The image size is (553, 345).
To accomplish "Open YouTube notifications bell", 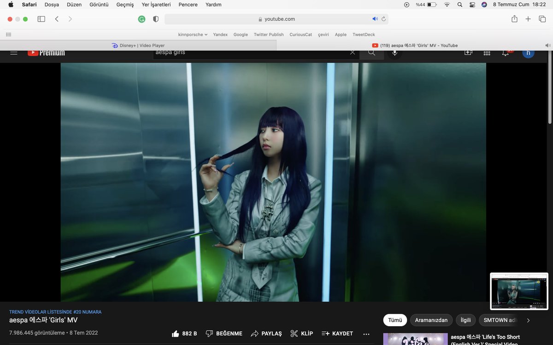I will [x=506, y=53].
